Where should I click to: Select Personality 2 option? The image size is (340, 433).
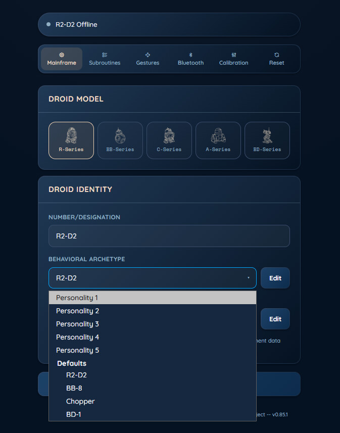coord(153,311)
